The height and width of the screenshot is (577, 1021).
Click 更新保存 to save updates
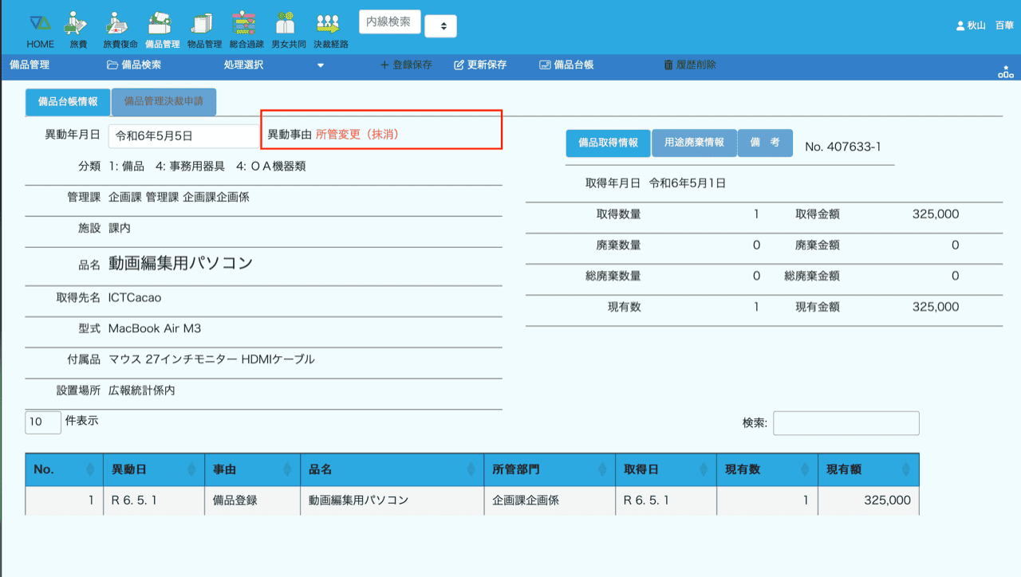pos(480,65)
